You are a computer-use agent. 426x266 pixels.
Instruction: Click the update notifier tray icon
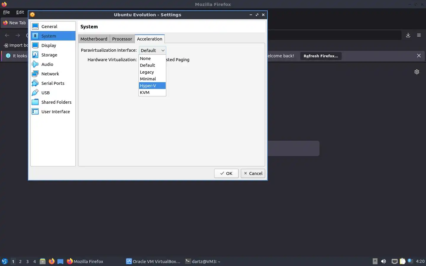[410, 261]
